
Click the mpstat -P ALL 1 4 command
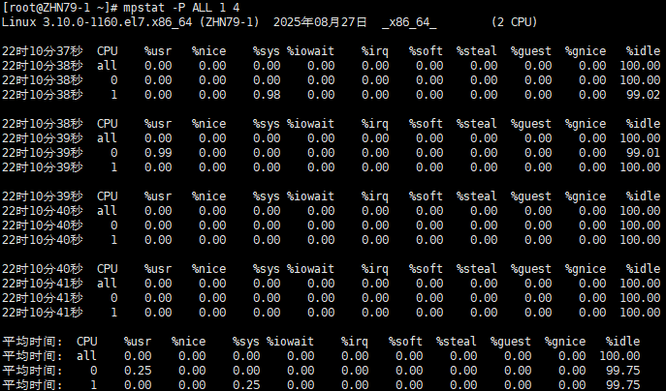point(181,7)
